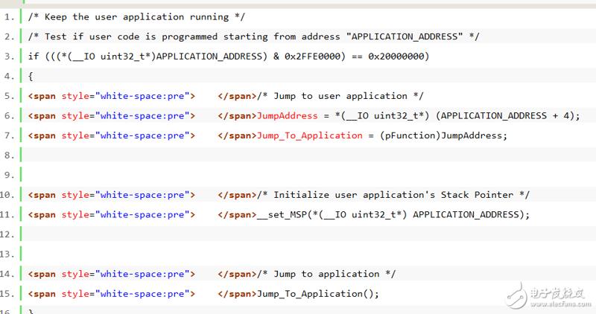Click the span tag on line 15
This screenshot has width=596, height=314.
[111, 293]
